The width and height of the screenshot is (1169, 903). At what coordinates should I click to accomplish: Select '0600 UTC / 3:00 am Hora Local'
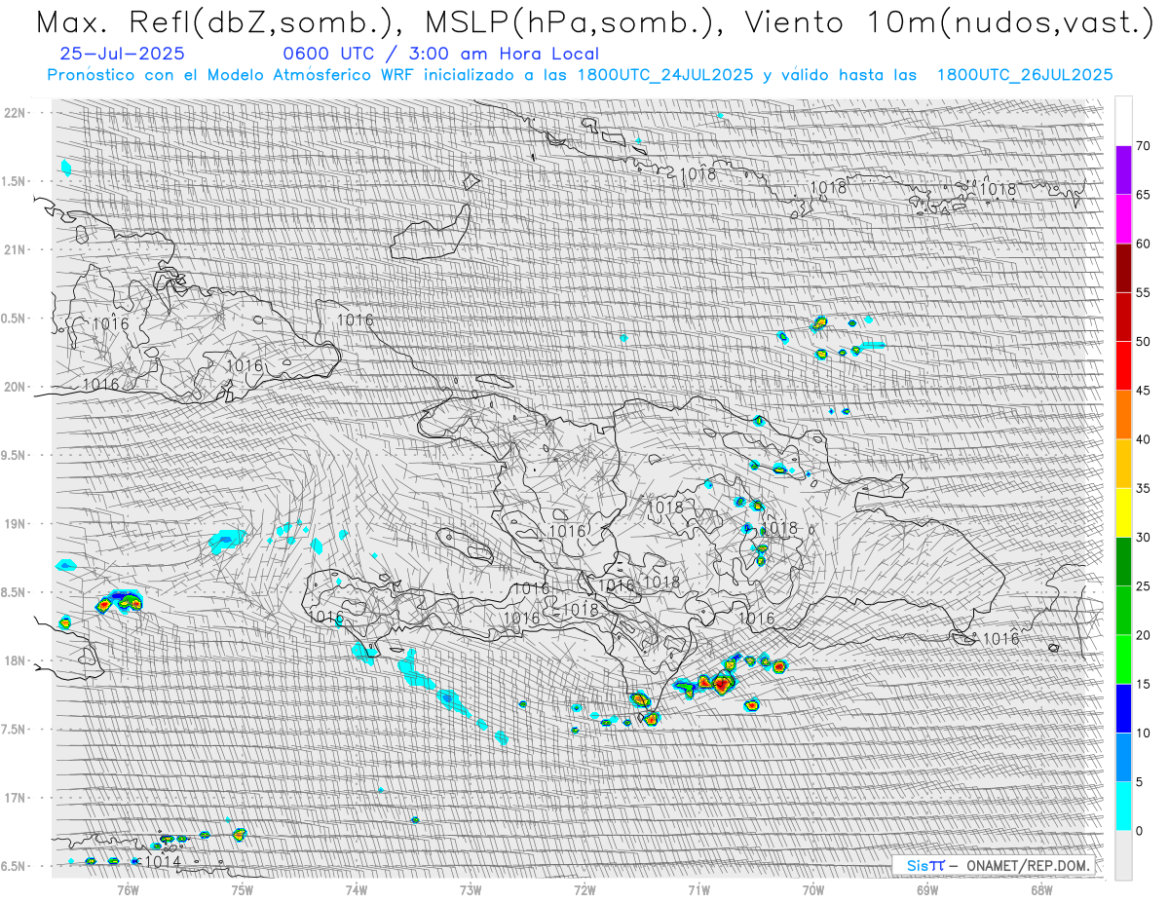click(x=440, y=55)
